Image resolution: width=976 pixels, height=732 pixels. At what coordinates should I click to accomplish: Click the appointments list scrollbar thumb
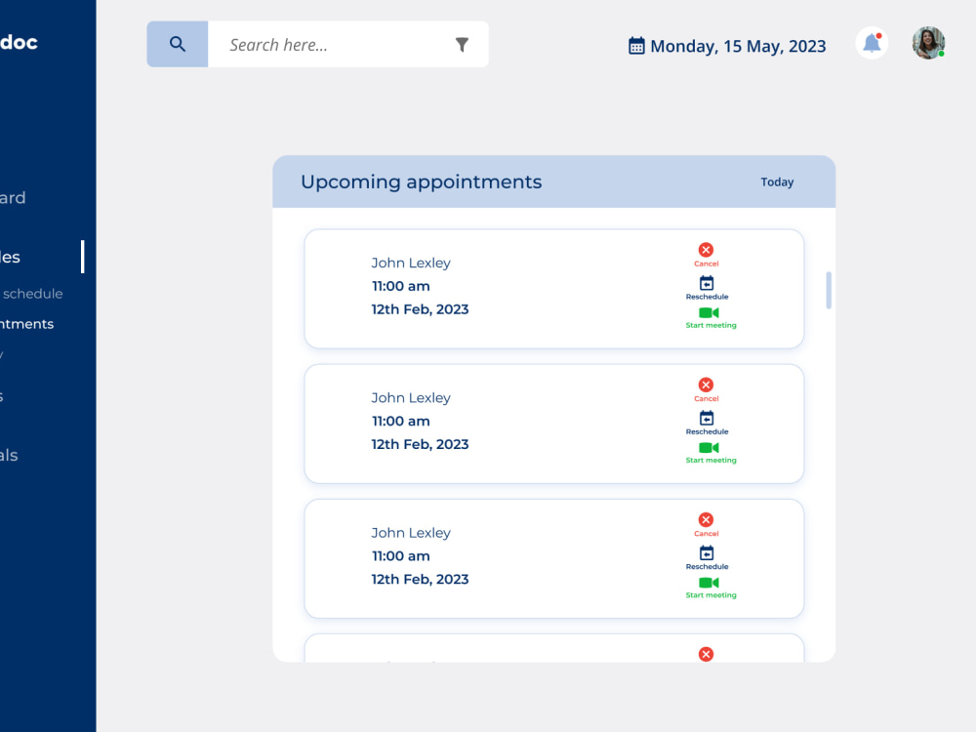click(x=829, y=290)
